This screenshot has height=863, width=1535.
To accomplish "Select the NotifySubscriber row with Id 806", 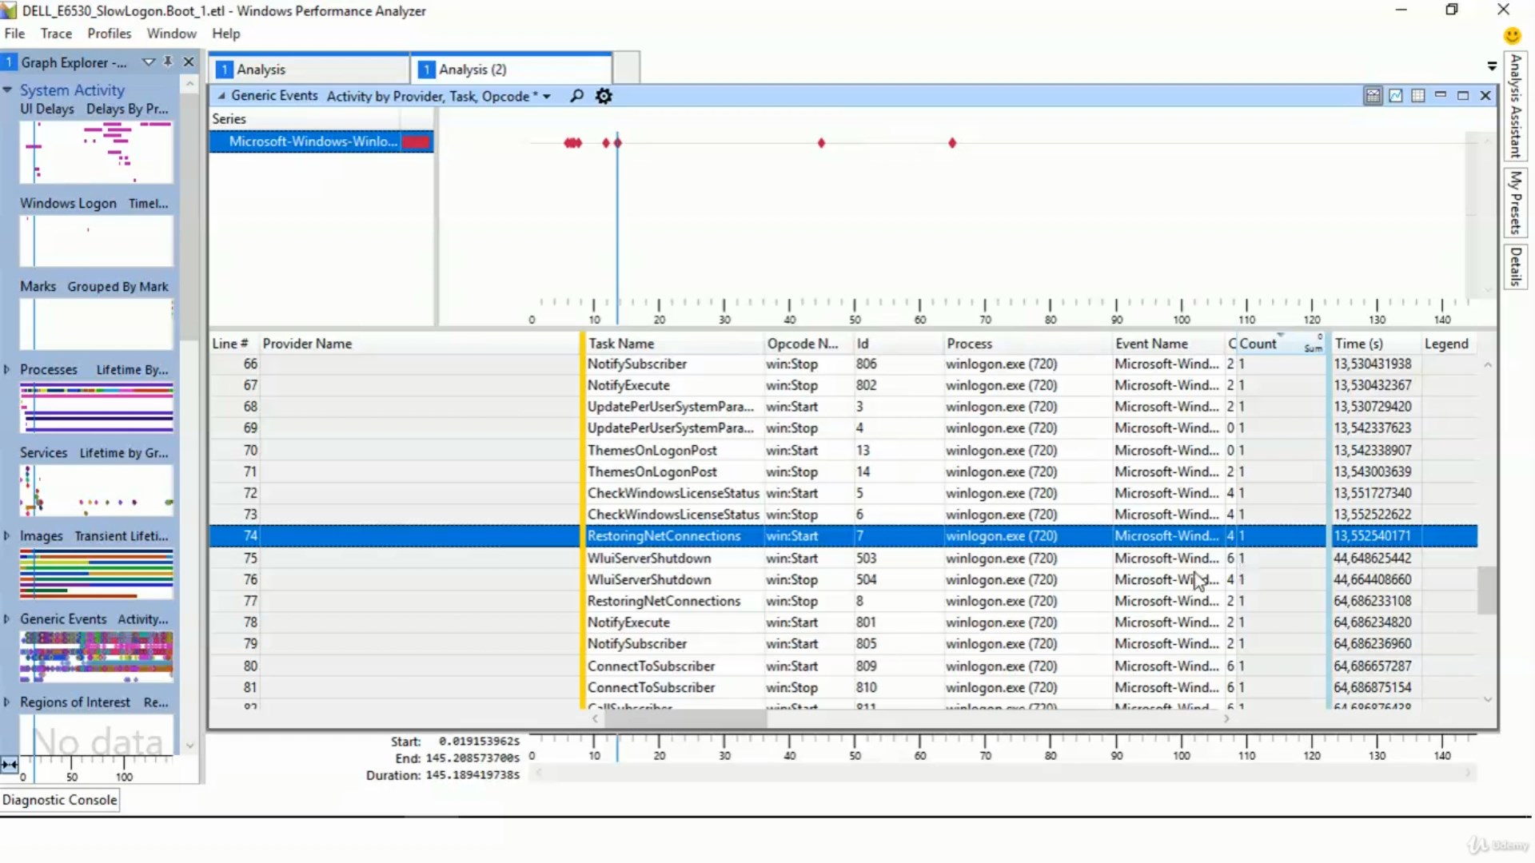I will pos(843,364).
